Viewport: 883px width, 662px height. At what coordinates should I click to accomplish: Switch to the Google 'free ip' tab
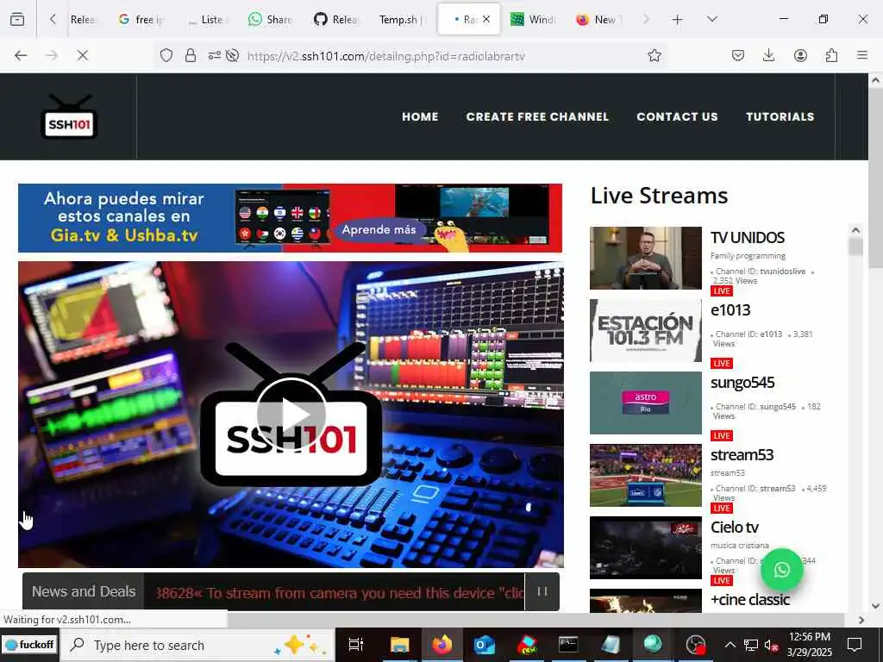coord(142,20)
